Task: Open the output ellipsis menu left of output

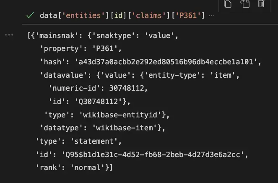Action: coord(9,35)
